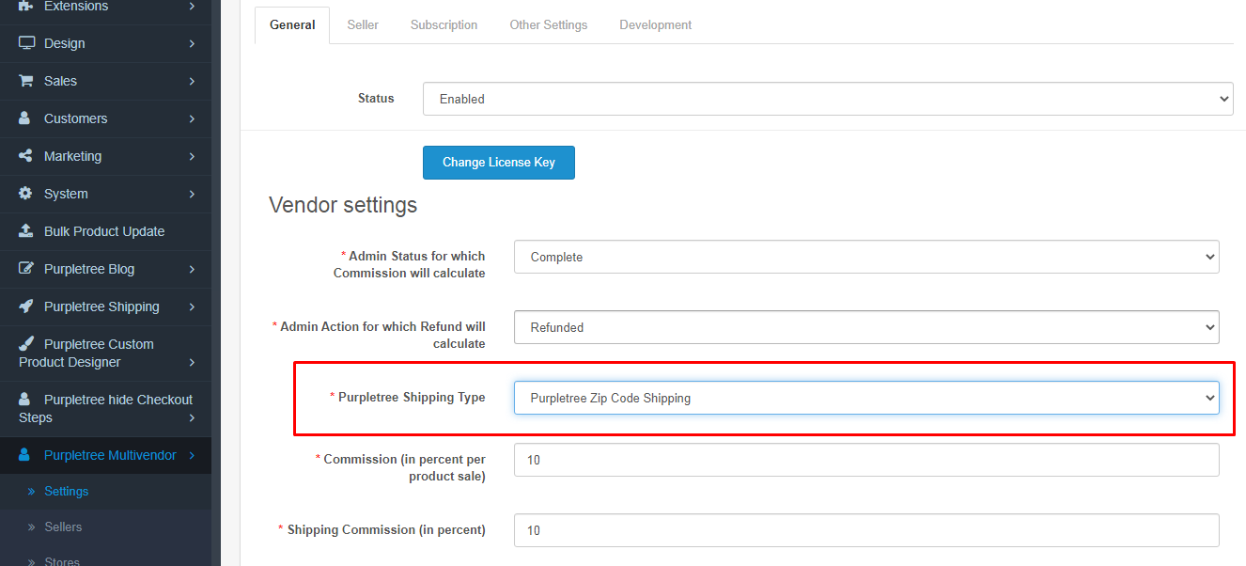Screen dimensions: 1246x566
Task: Expand the System menu chevron
Action: tap(192, 194)
